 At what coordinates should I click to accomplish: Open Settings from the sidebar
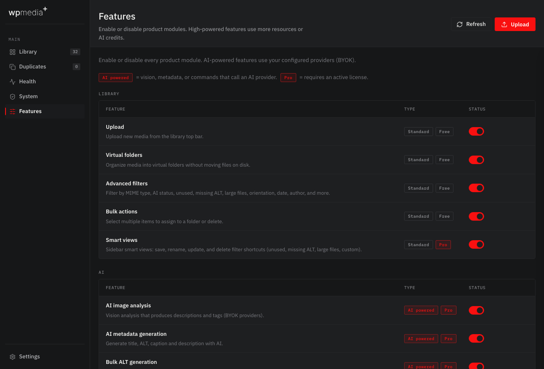click(45, 357)
